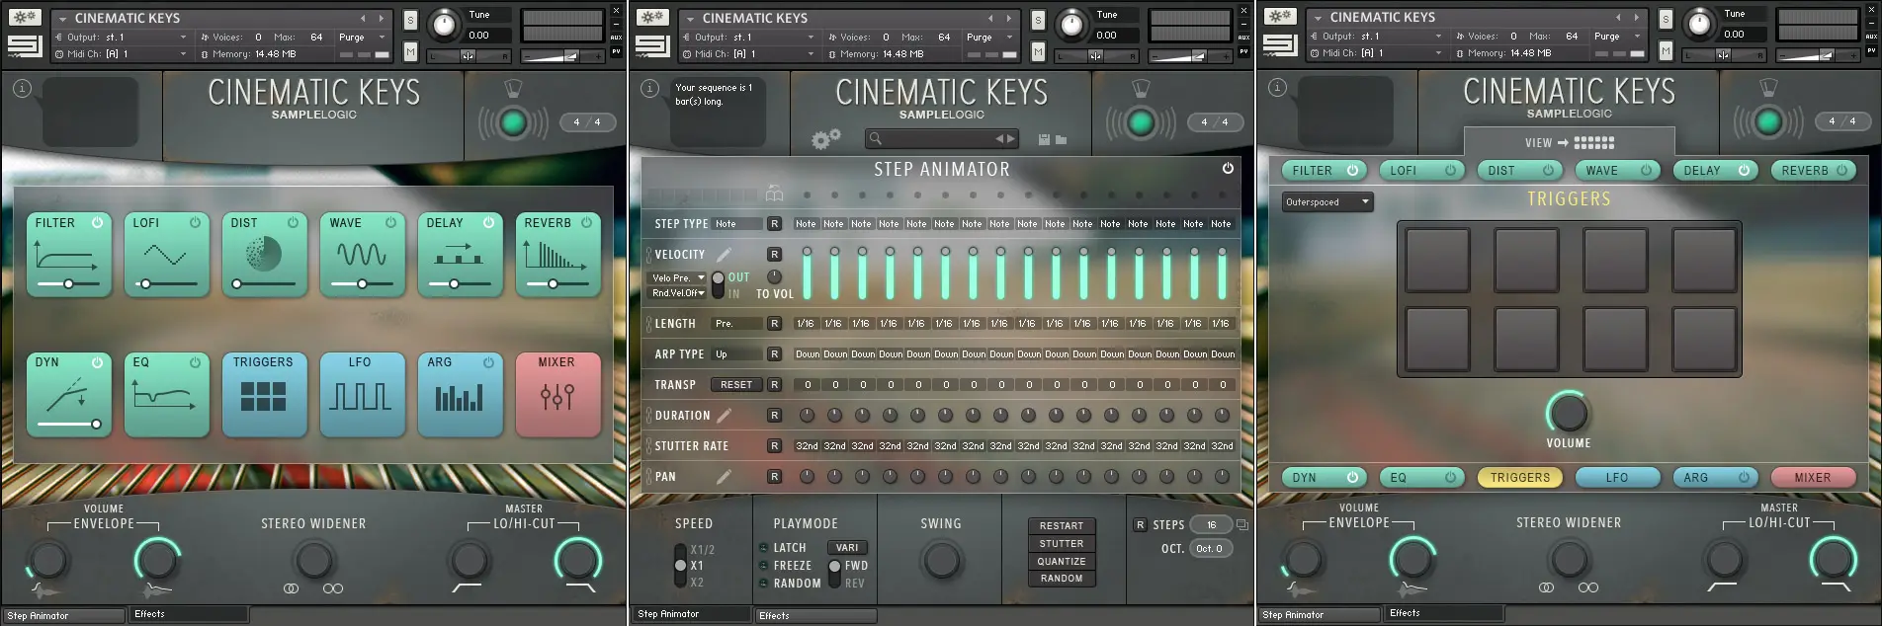The width and height of the screenshot is (1882, 626).
Task: Click the info icon beside the sequence length message
Action: tap(649, 89)
